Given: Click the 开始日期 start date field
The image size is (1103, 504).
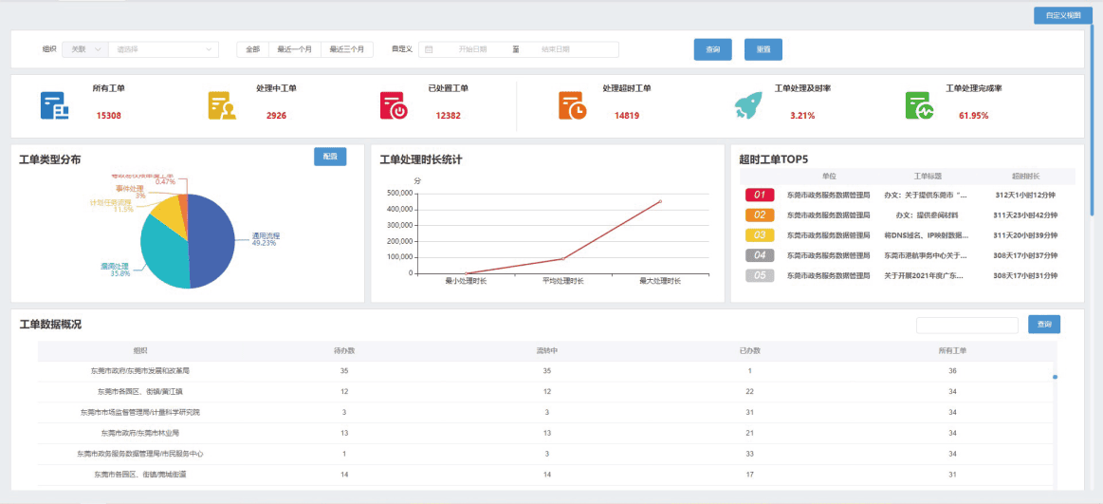Looking at the screenshot, I should [472, 49].
